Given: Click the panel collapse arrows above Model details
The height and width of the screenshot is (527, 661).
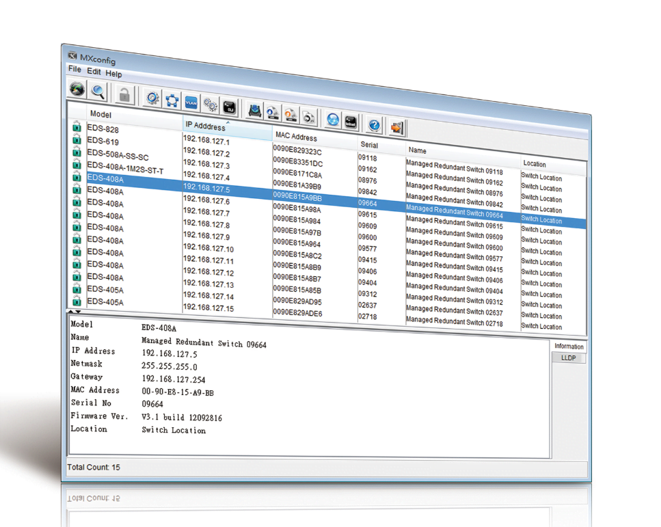Looking at the screenshot, I should pos(75,312).
